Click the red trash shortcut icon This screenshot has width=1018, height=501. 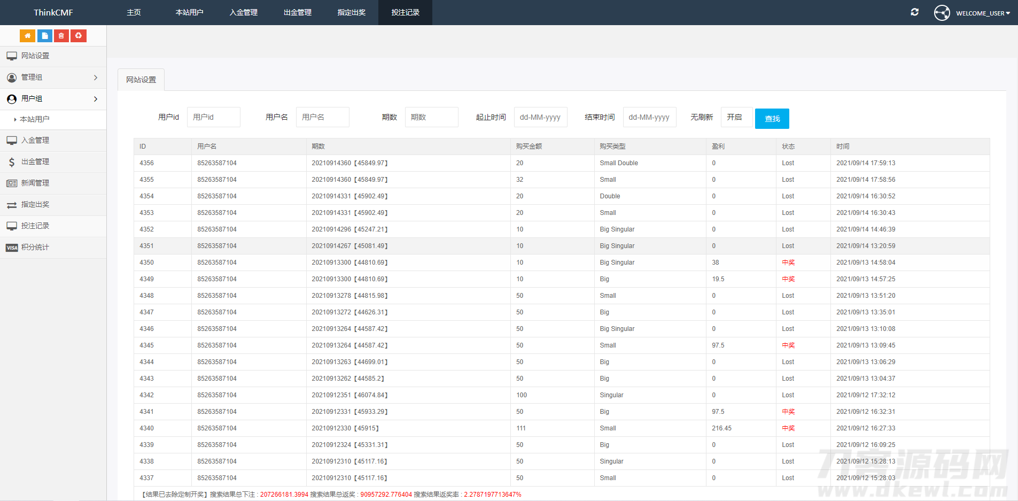[61, 36]
